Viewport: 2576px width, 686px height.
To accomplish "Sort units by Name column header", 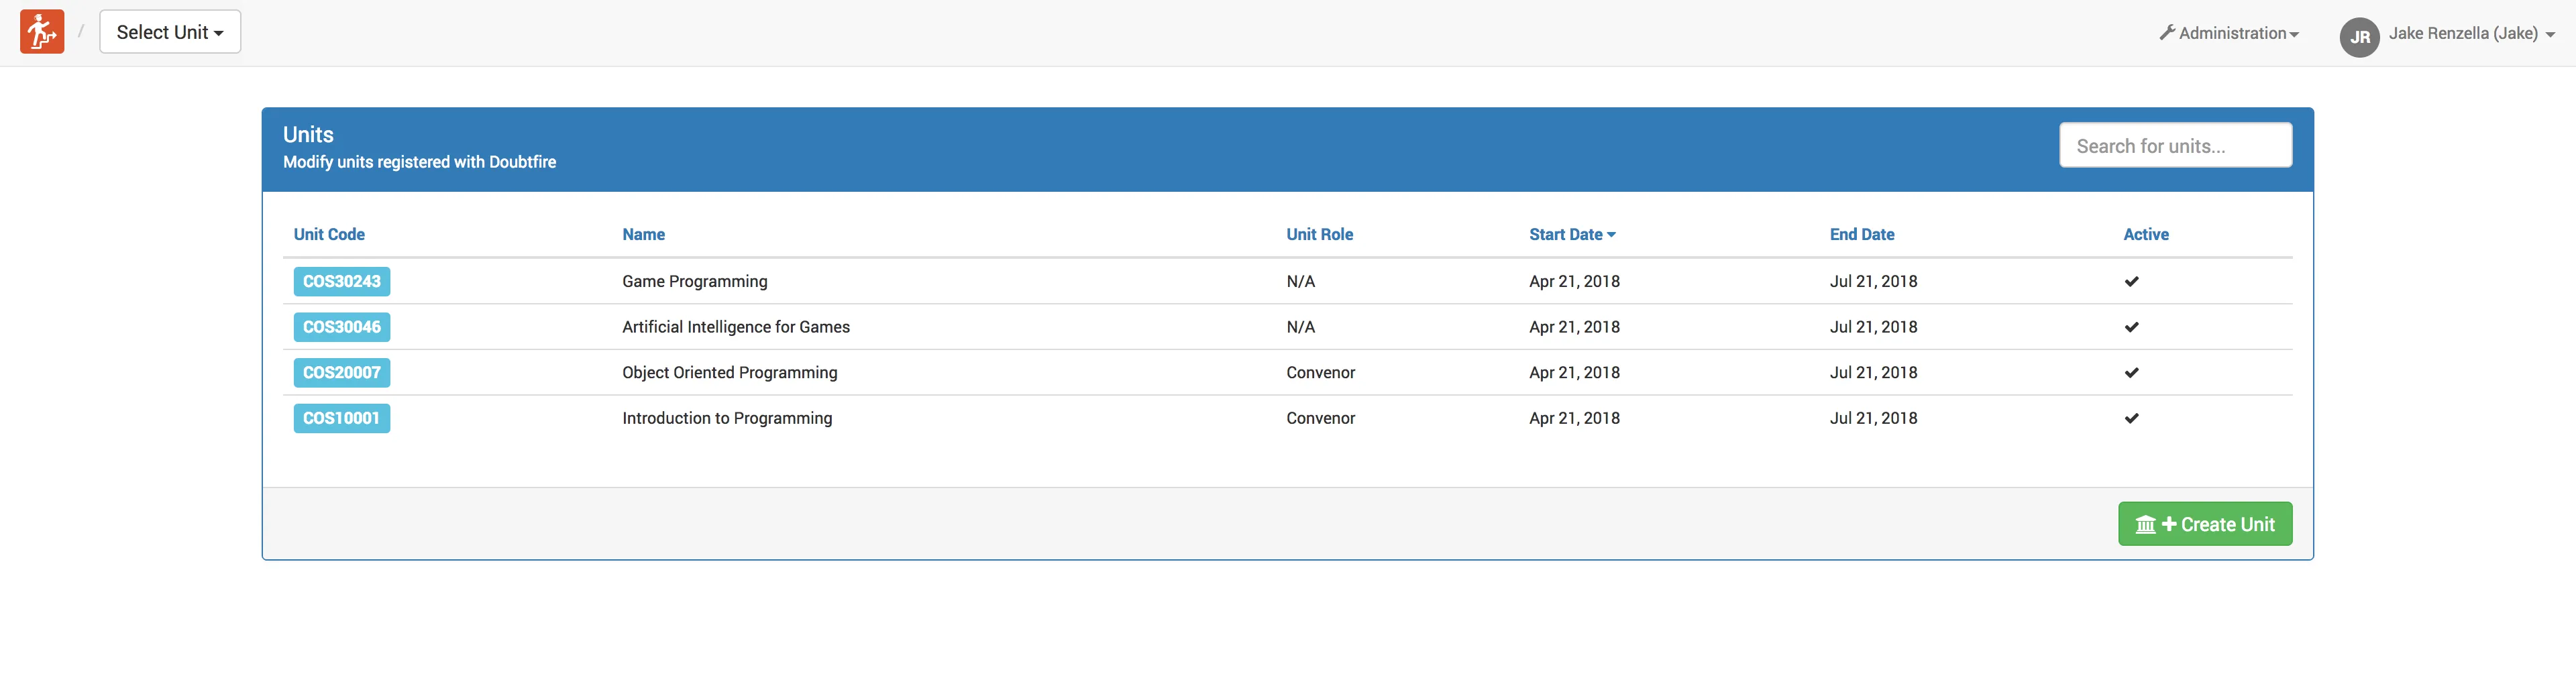I will tap(643, 234).
